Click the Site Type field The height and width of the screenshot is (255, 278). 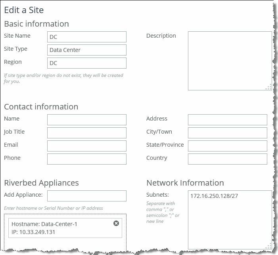tap(86, 50)
